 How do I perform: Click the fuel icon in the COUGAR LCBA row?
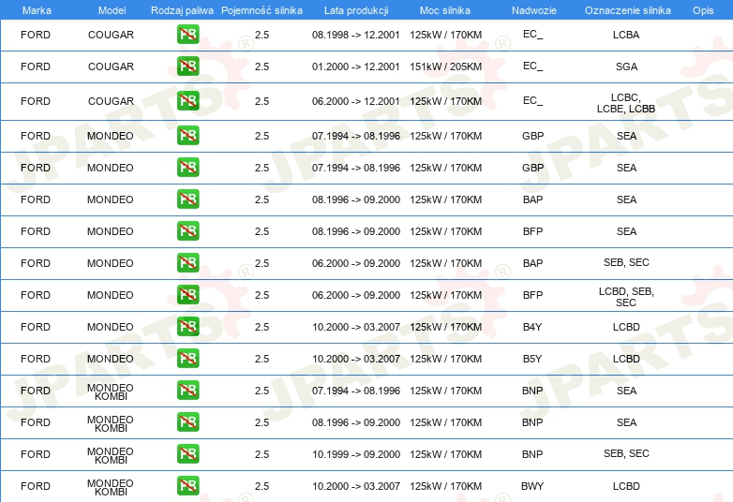click(x=187, y=35)
